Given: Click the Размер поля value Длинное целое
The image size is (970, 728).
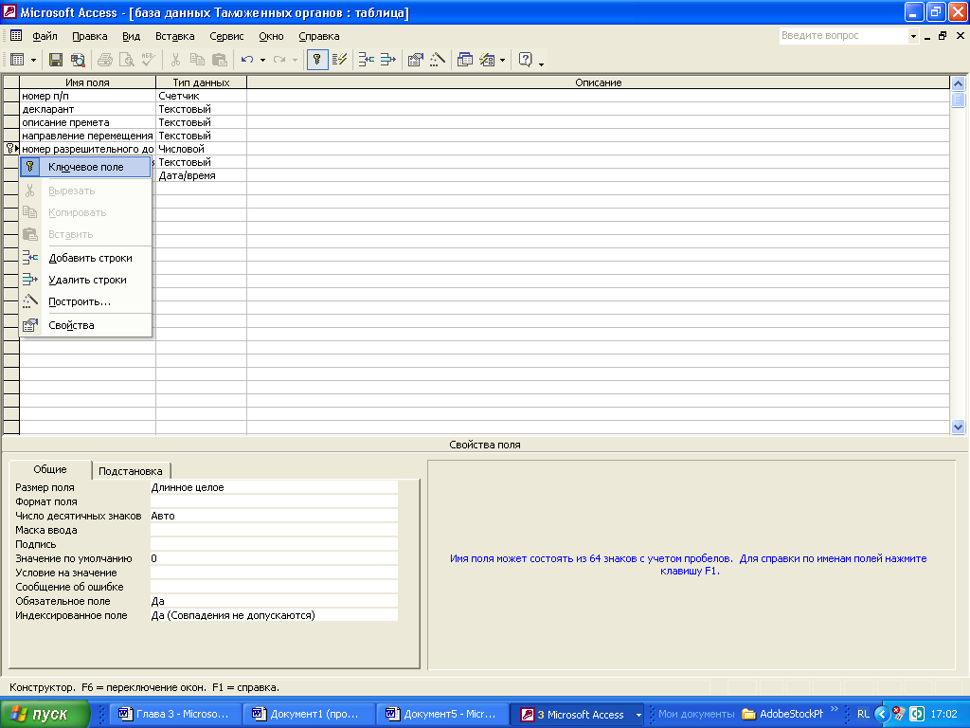Looking at the screenshot, I should [x=274, y=487].
